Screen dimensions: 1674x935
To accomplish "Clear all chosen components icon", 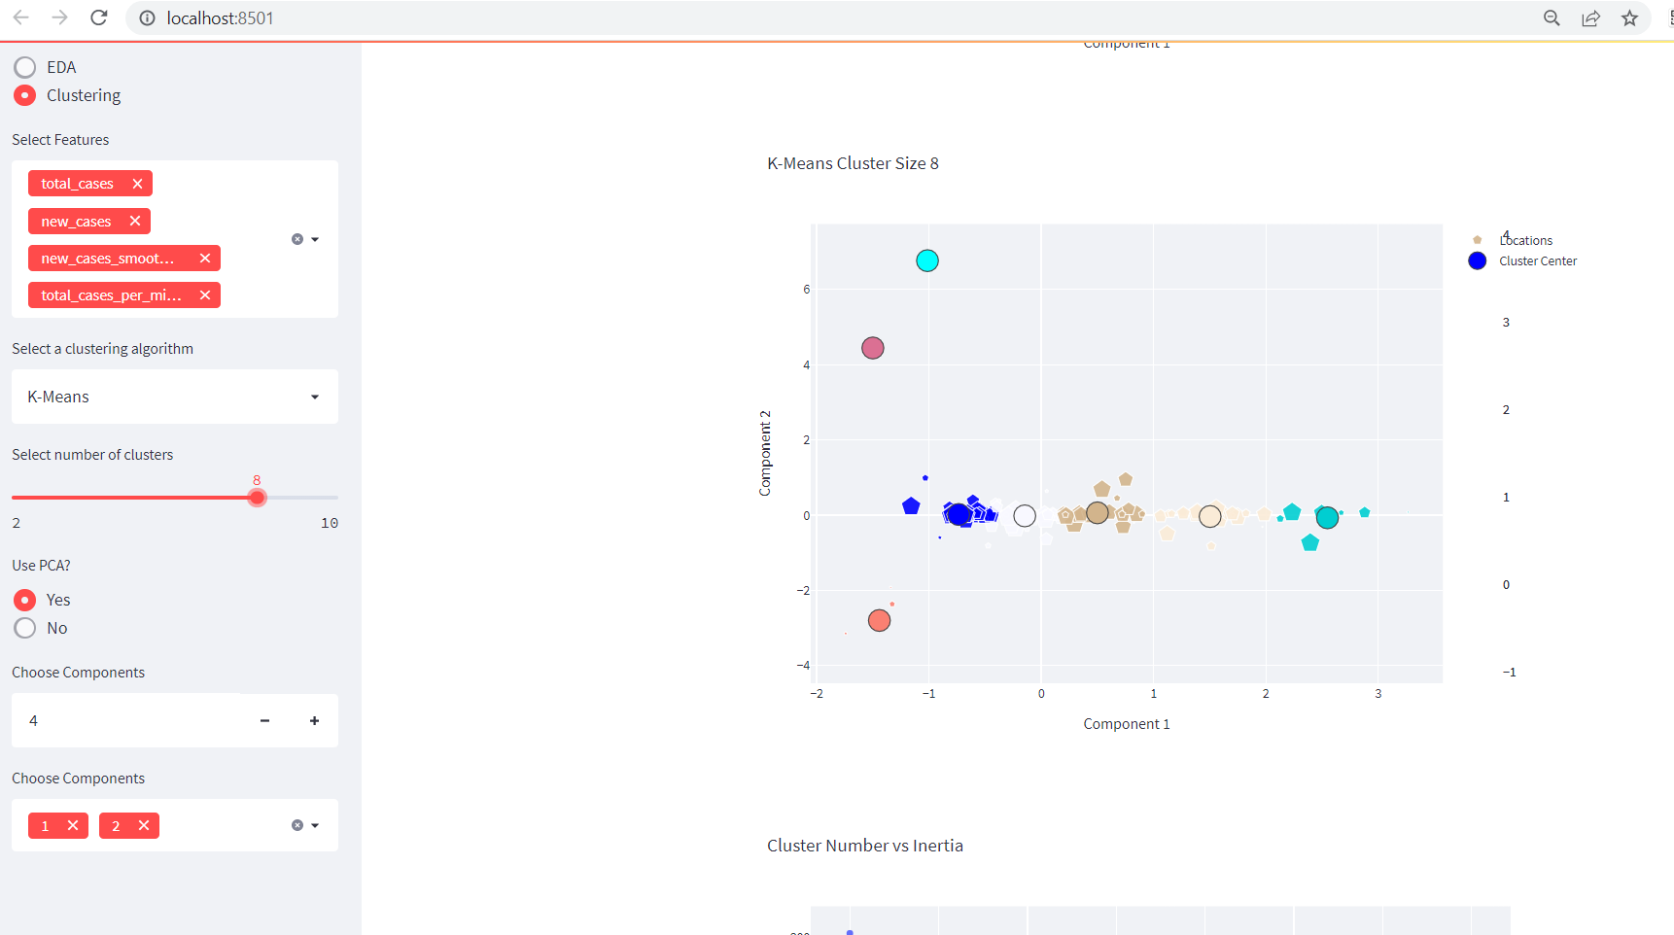I will tap(297, 825).
